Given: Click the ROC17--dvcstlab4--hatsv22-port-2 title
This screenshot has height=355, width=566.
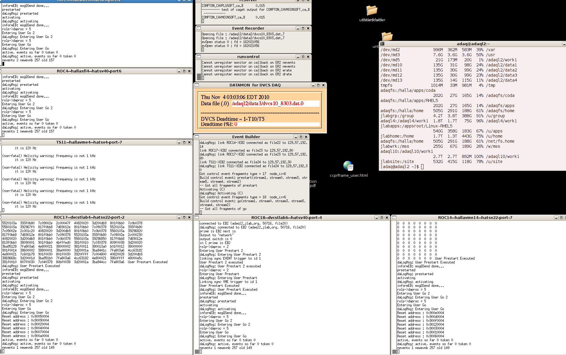Looking at the screenshot, I should point(89,217).
